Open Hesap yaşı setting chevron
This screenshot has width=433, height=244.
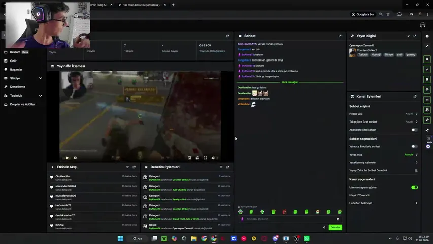[416, 114]
